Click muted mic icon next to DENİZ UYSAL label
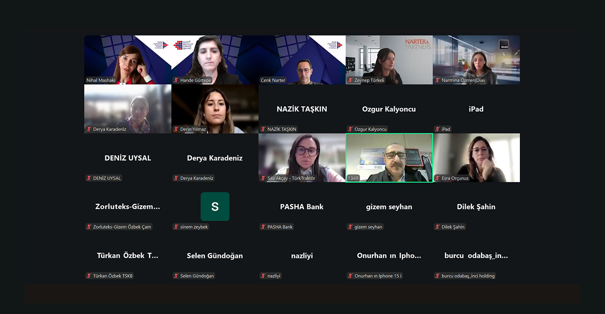 [89, 178]
